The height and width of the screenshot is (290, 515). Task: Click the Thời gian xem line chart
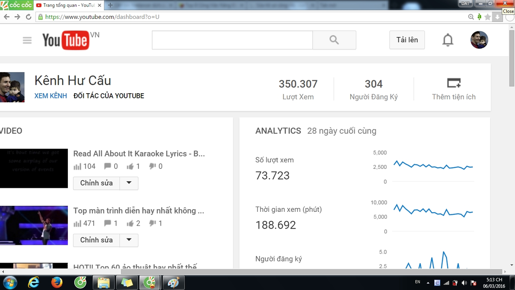point(433,211)
